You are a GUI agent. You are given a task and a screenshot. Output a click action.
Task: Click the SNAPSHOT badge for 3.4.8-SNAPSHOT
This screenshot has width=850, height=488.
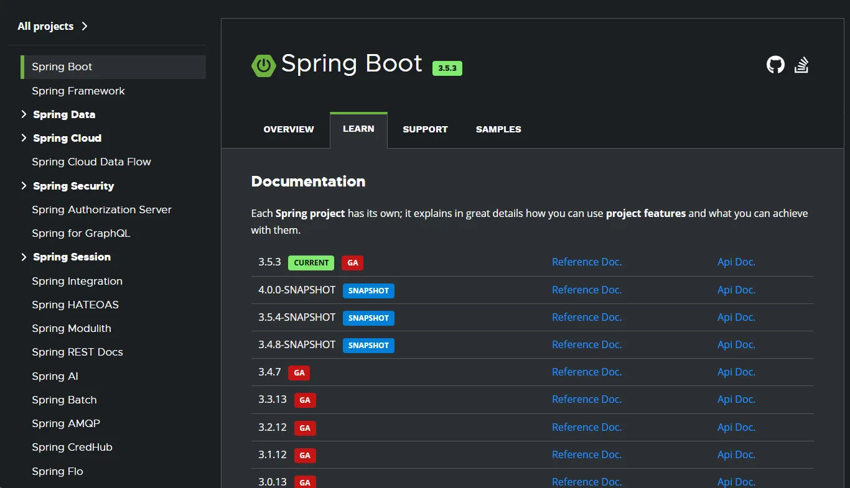point(368,345)
